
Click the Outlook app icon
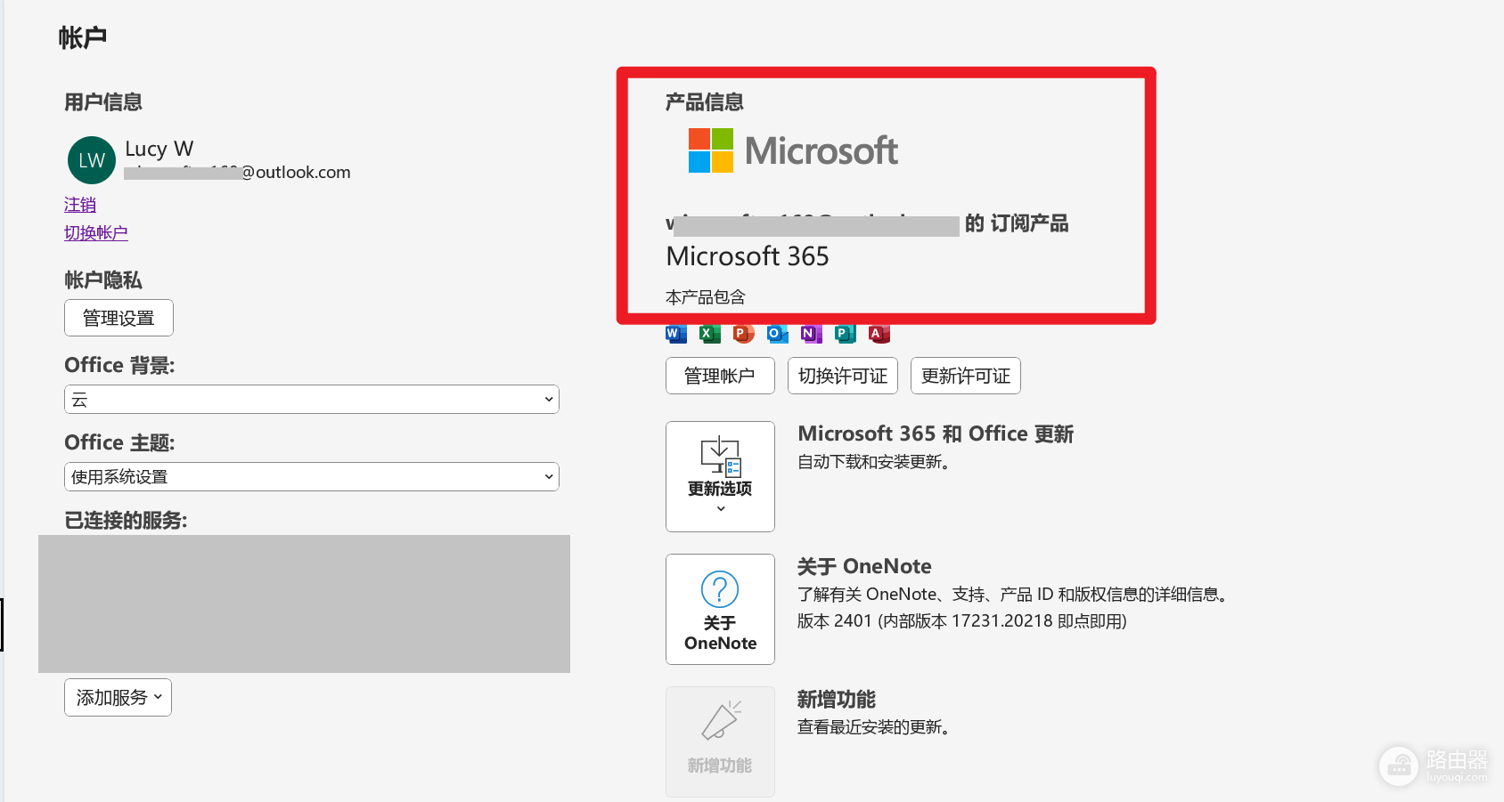[x=777, y=334]
